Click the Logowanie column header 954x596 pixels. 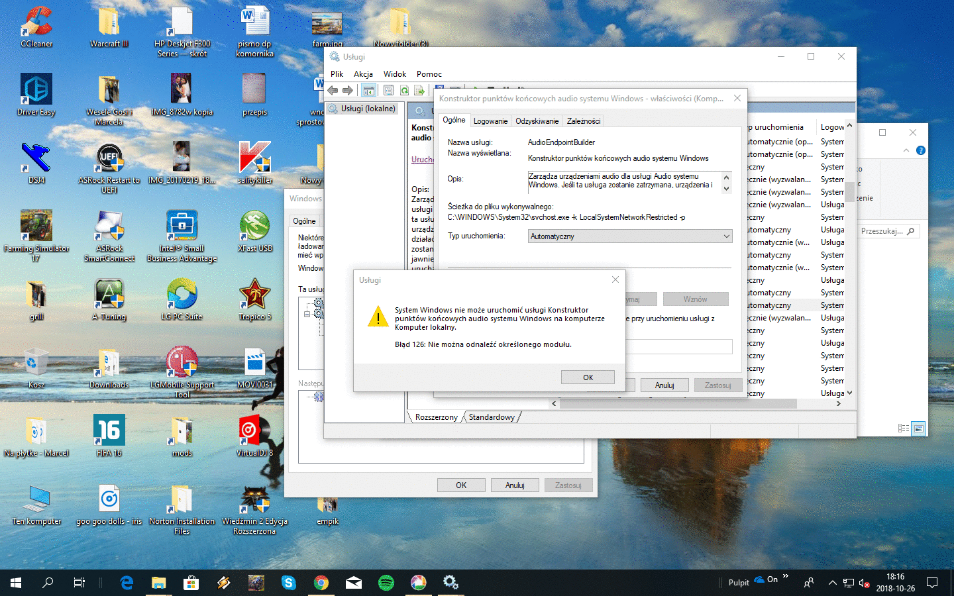tap(832, 127)
